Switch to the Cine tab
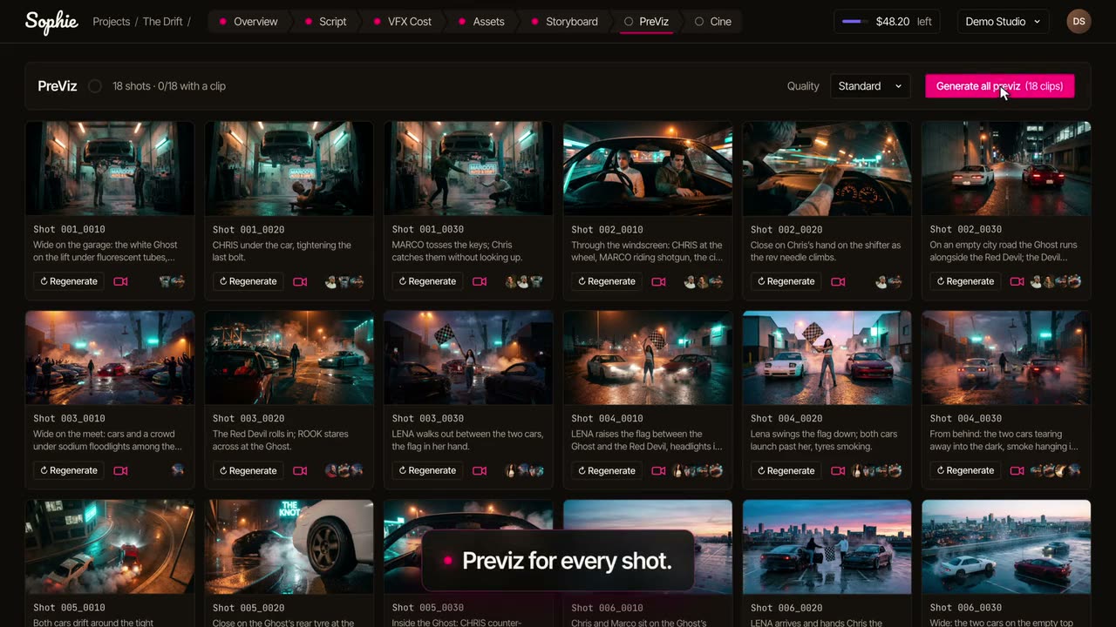Viewport: 1116px width, 627px height. point(713,22)
